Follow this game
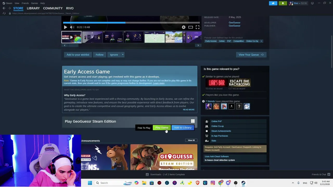This screenshot has height=187, width=333. pyautogui.click(x=99, y=55)
